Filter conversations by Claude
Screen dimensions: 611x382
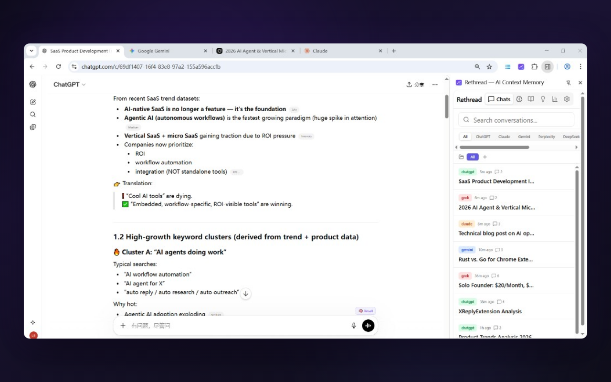click(x=504, y=137)
